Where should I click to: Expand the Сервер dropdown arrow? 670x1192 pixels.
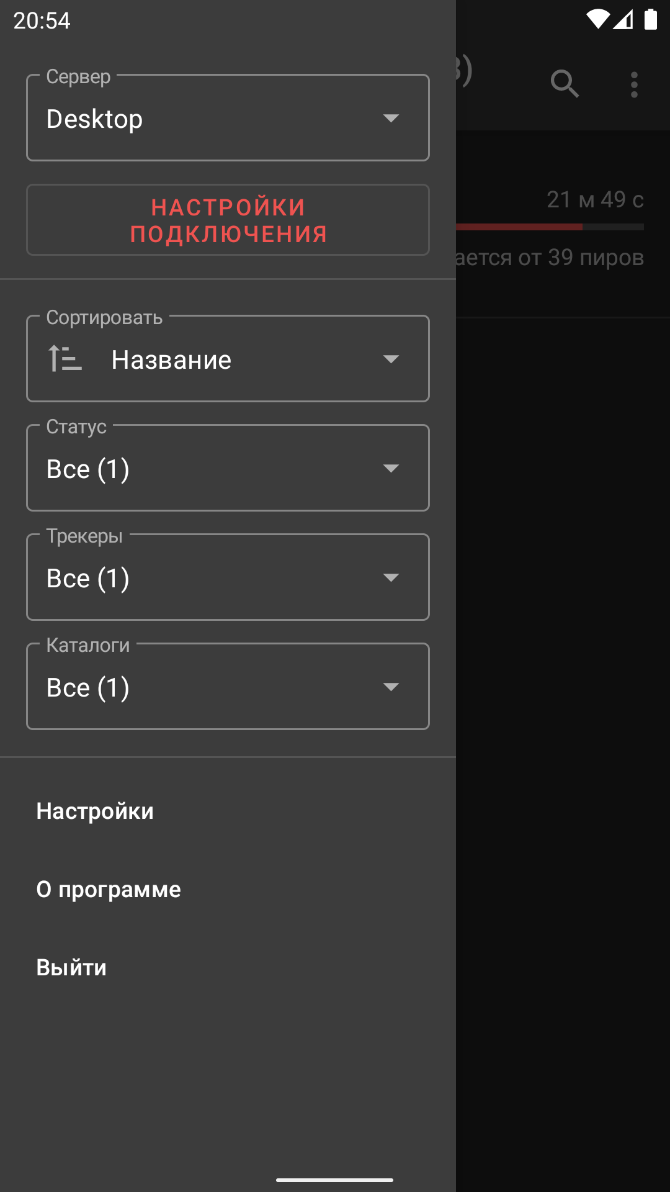391,118
